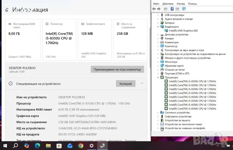The image size is (233, 150).
Task: Switch to Device Manager taskbar icon
Action: coord(102,146)
